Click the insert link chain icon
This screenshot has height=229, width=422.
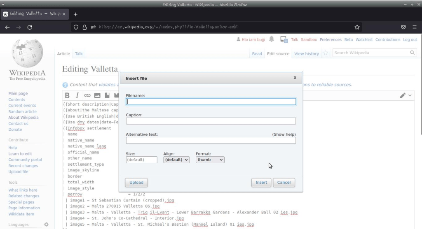pos(87,95)
